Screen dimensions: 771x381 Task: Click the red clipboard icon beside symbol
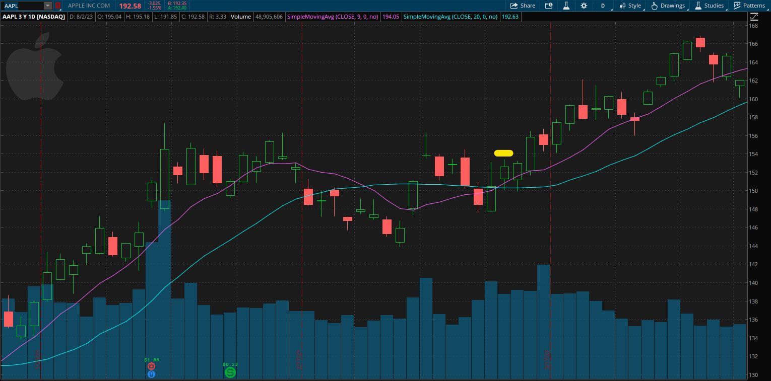click(57, 6)
